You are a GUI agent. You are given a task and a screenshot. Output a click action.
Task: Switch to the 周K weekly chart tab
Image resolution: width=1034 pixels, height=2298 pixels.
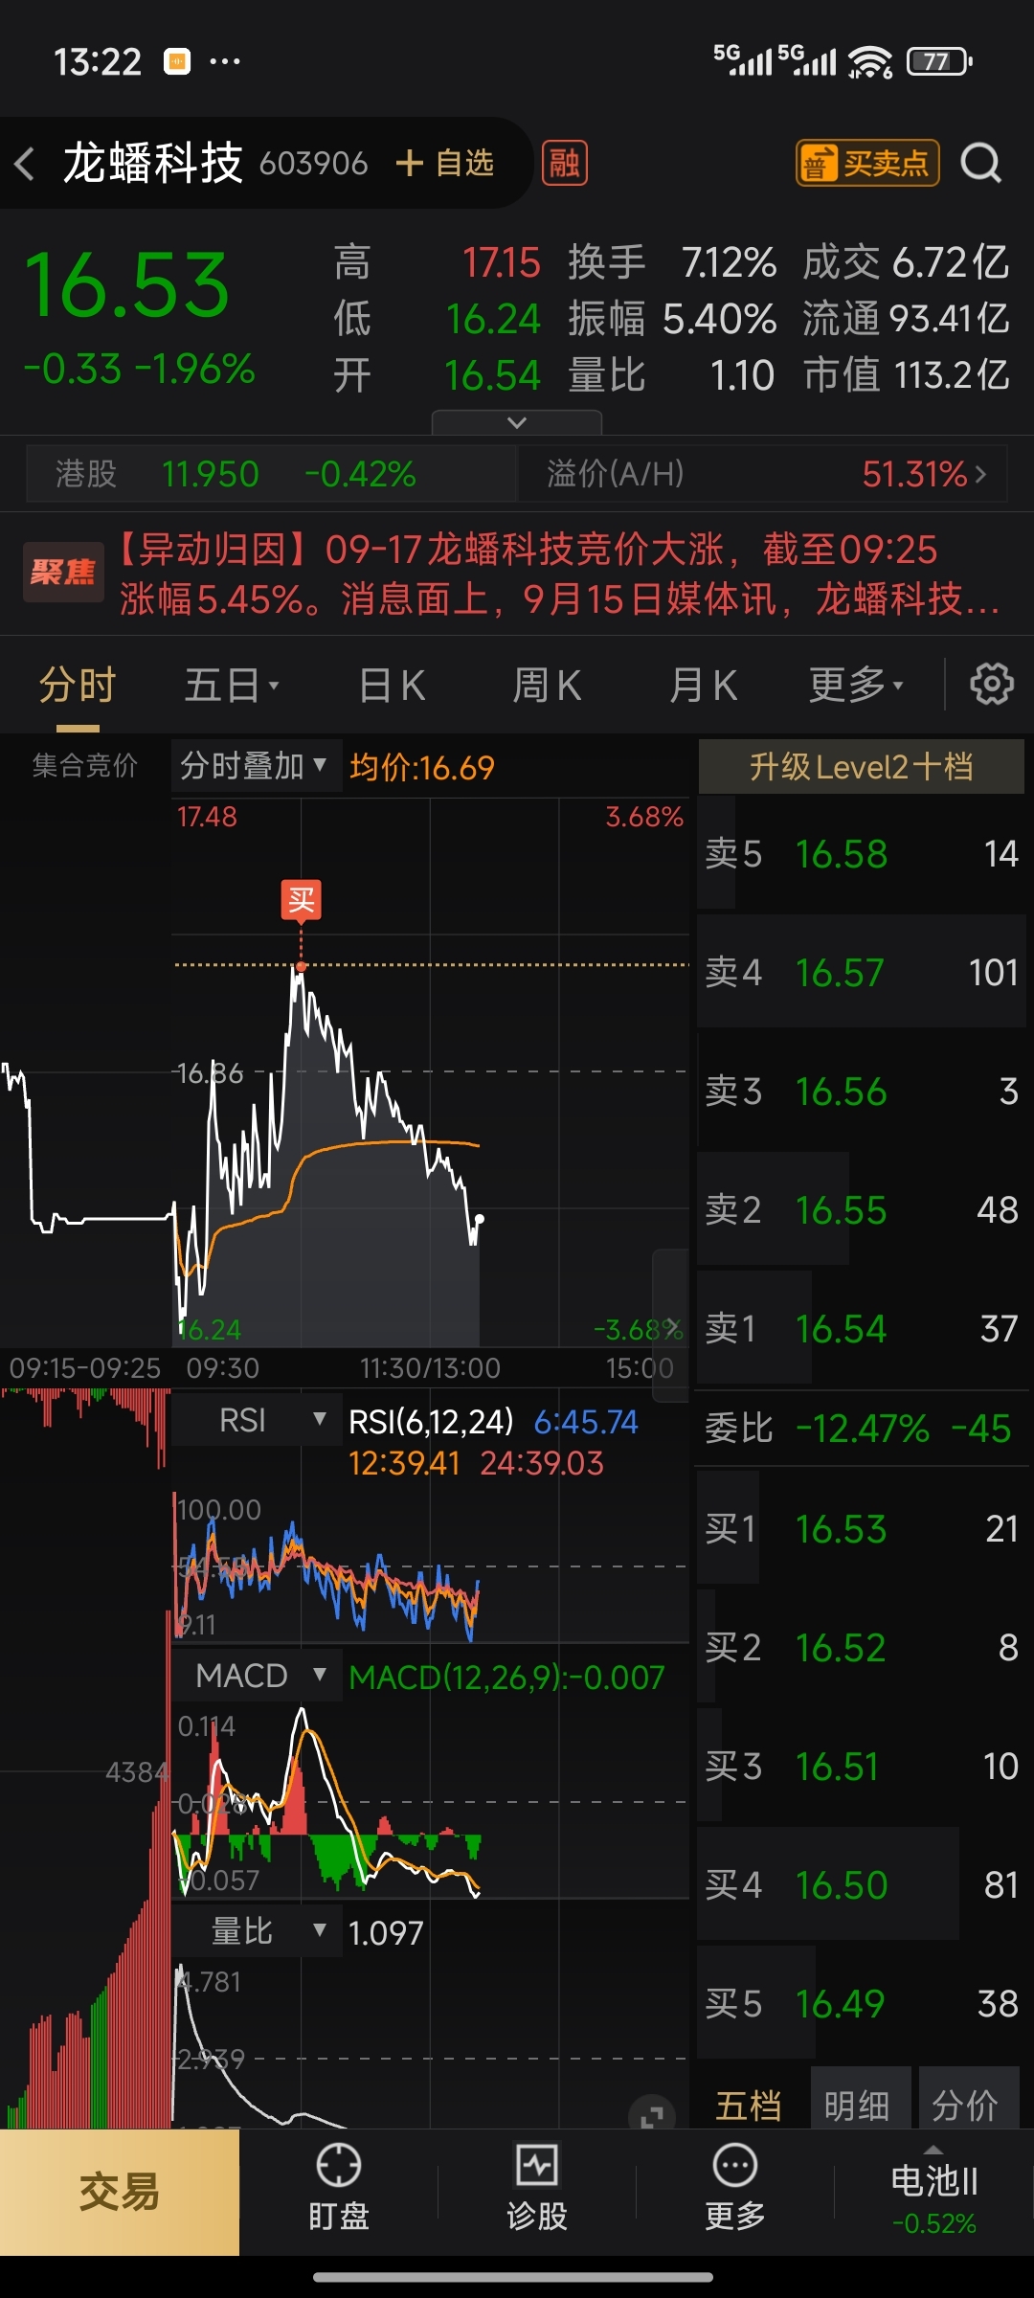pos(548,686)
